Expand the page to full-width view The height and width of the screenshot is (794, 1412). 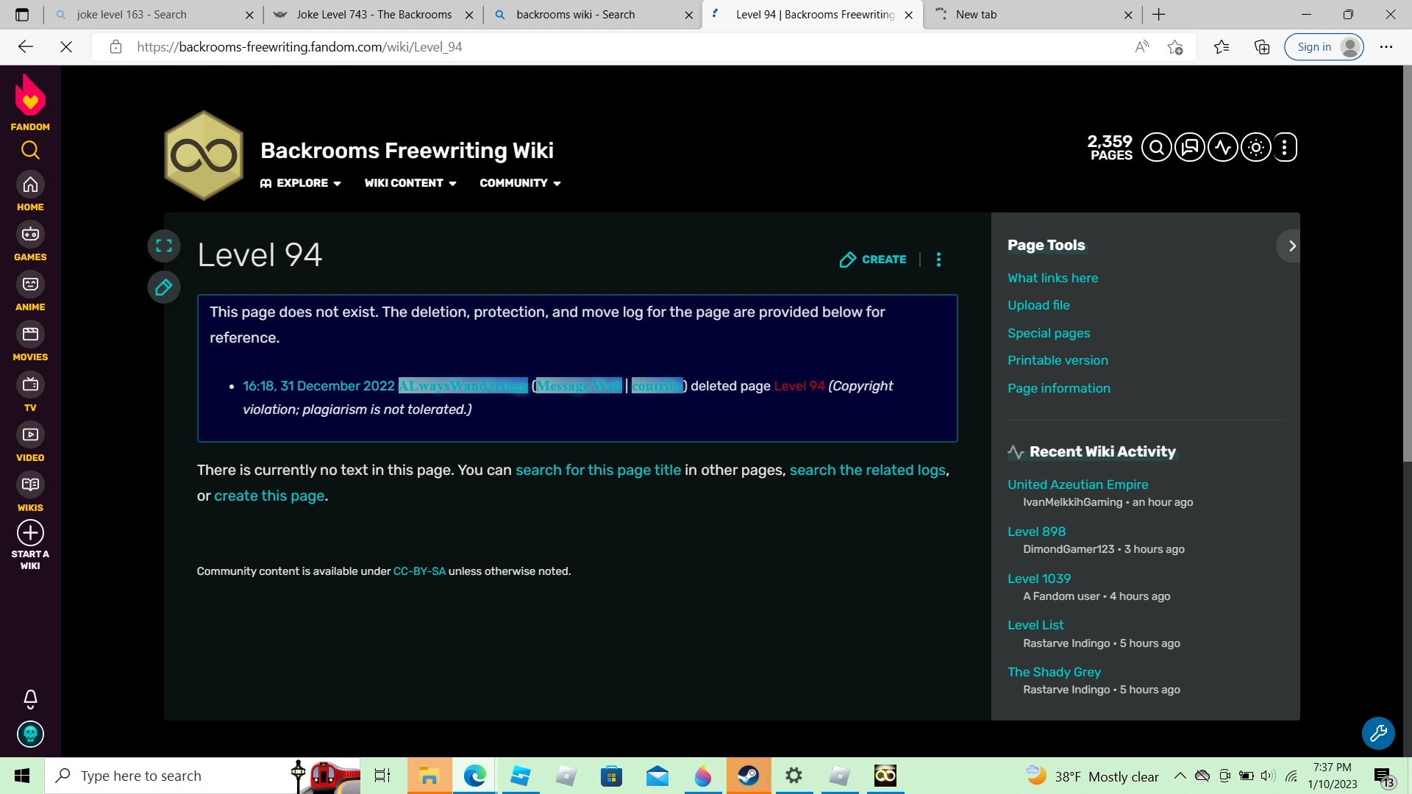pyautogui.click(x=164, y=246)
